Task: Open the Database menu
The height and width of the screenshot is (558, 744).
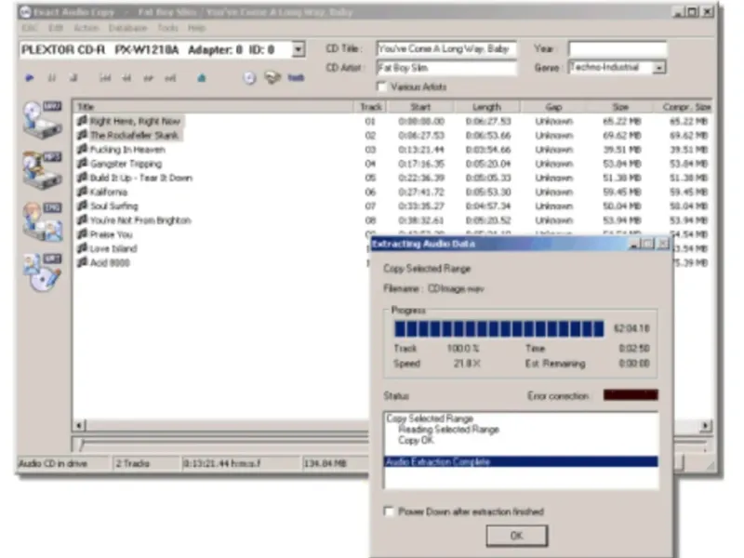Action: (127, 28)
